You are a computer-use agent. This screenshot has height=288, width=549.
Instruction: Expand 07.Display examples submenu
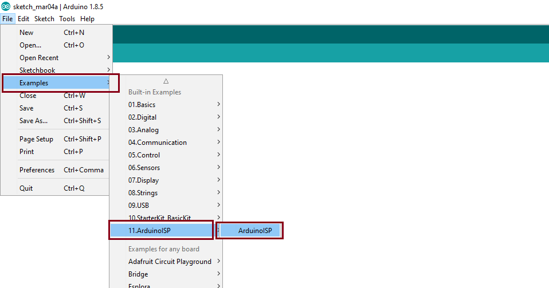pos(166,180)
